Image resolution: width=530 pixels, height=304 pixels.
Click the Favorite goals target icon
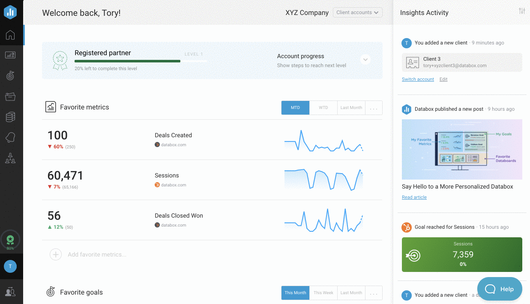pyautogui.click(x=51, y=292)
